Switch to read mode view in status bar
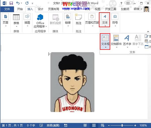 pyautogui.click(x=85, y=125)
